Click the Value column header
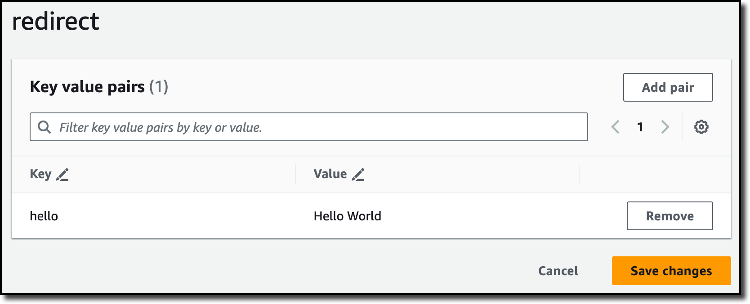This screenshot has height=304, width=750. (x=330, y=174)
